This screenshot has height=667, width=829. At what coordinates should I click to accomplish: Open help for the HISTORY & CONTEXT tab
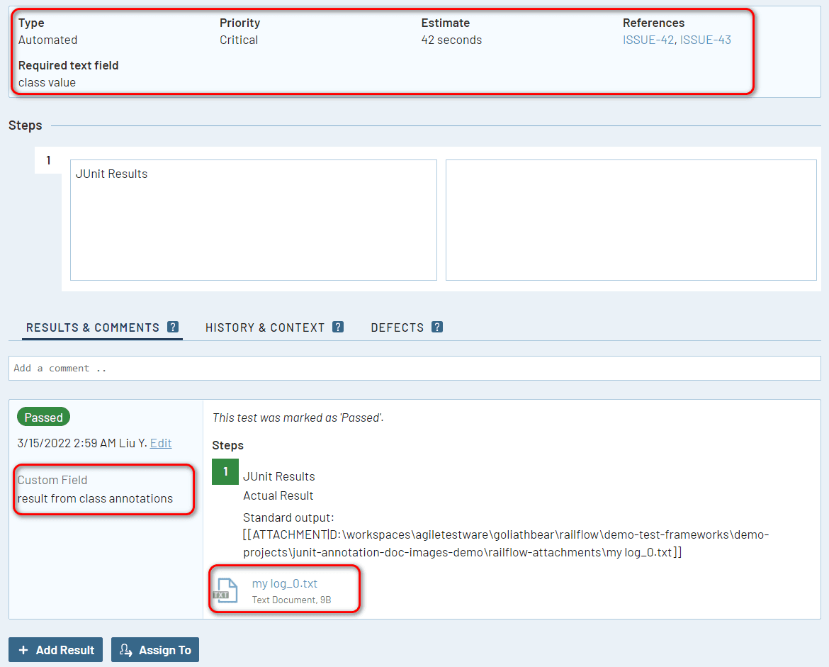pyautogui.click(x=338, y=327)
